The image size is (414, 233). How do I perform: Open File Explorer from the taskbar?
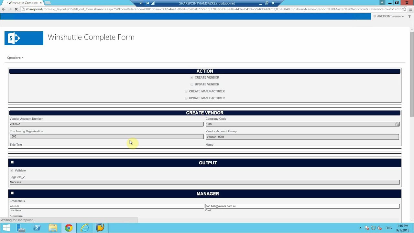point(53,228)
